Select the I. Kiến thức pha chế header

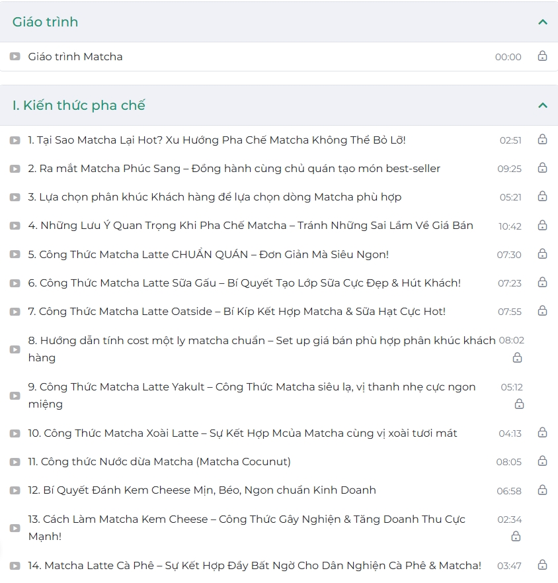pyautogui.click(x=79, y=105)
